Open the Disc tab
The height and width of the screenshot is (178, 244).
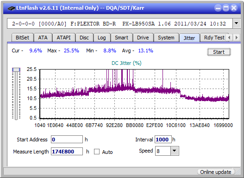[x=84, y=38]
